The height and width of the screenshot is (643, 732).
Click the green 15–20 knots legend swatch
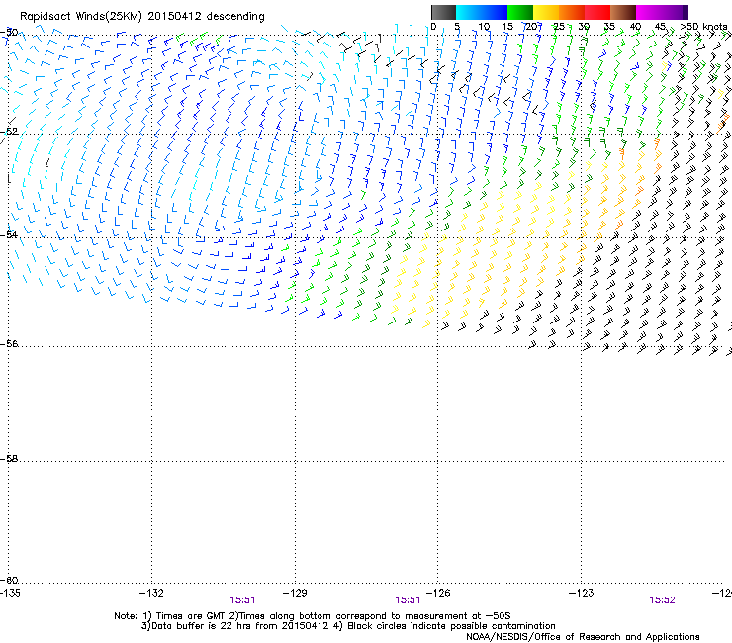(x=520, y=12)
